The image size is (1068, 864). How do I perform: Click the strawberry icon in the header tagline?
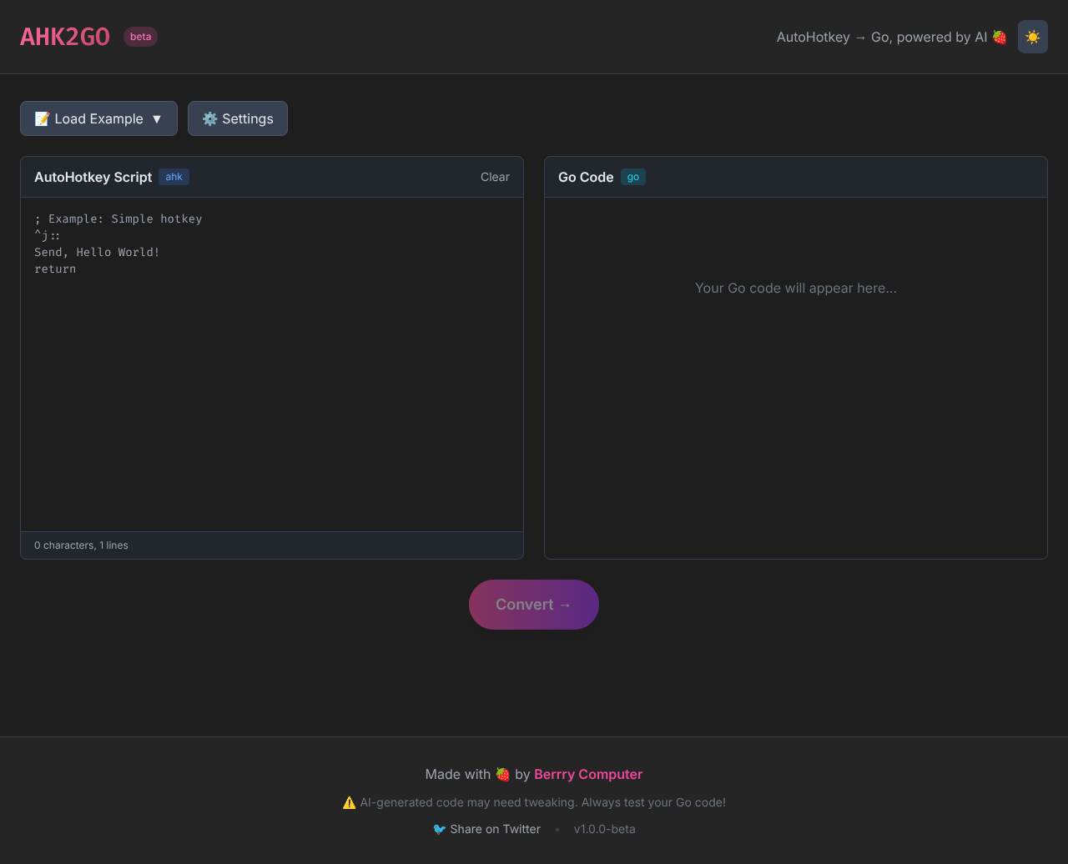(1000, 37)
